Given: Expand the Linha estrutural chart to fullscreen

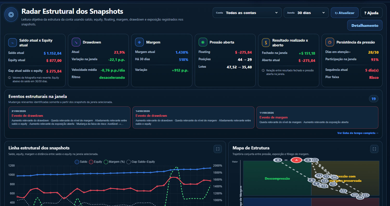Looking at the screenshot, I should click(218, 149).
